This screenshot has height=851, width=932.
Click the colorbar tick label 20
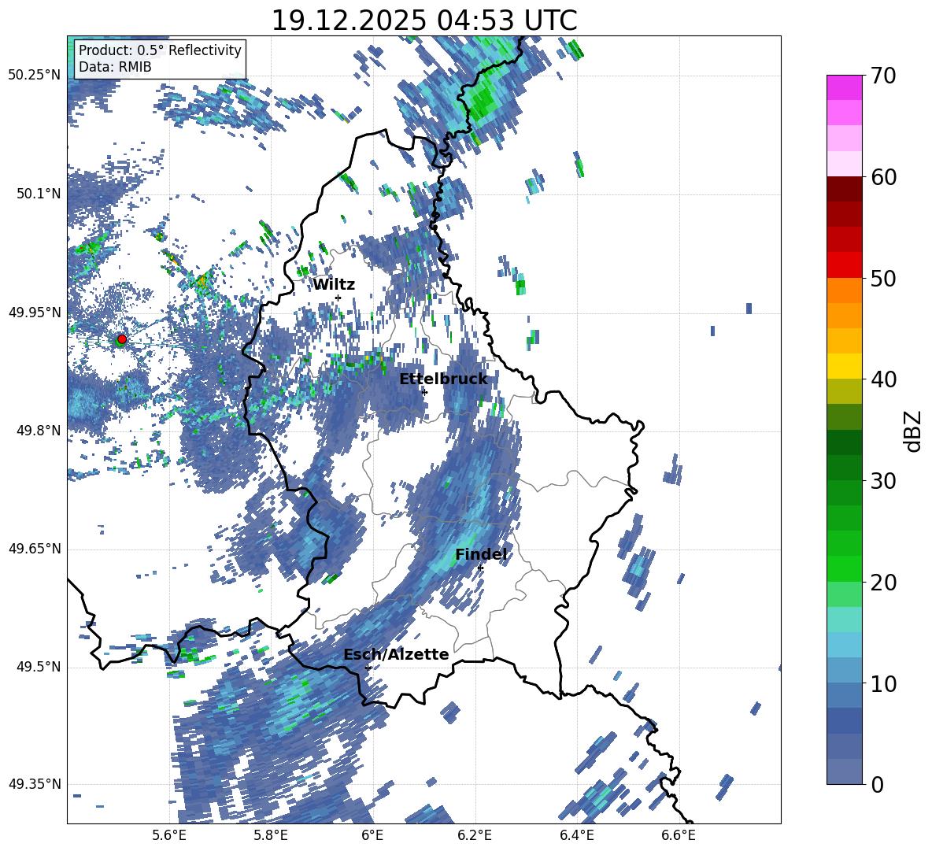pyautogui.click(x=883, y=583)
